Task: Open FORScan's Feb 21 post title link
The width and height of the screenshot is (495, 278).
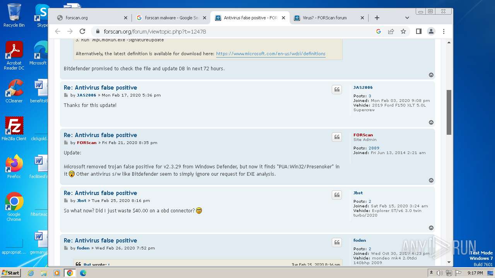Action: 100,135
